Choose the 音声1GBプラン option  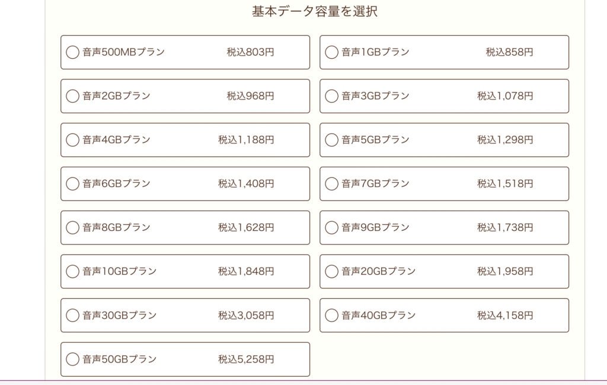[x=331, y=52]
